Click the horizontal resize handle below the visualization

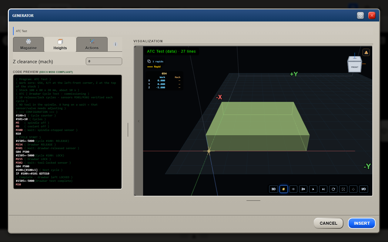coord(253,200)
